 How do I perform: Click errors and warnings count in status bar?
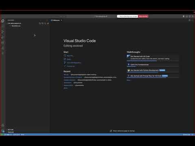[x=16, y=135]
